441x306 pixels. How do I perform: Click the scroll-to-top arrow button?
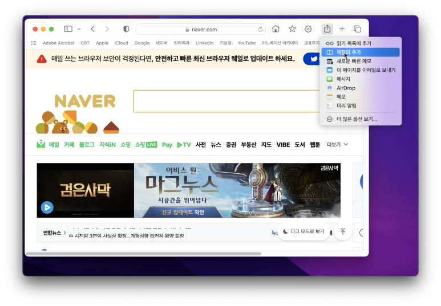coord(343,232)
